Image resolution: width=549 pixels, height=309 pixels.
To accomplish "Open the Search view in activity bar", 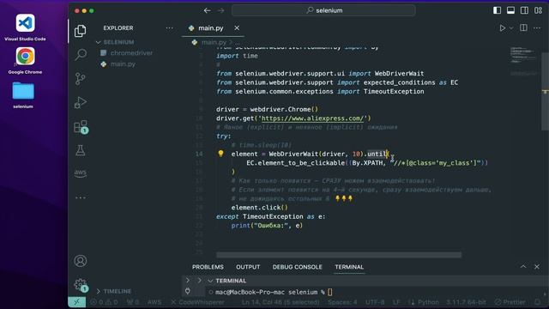I will pos(81,54).
